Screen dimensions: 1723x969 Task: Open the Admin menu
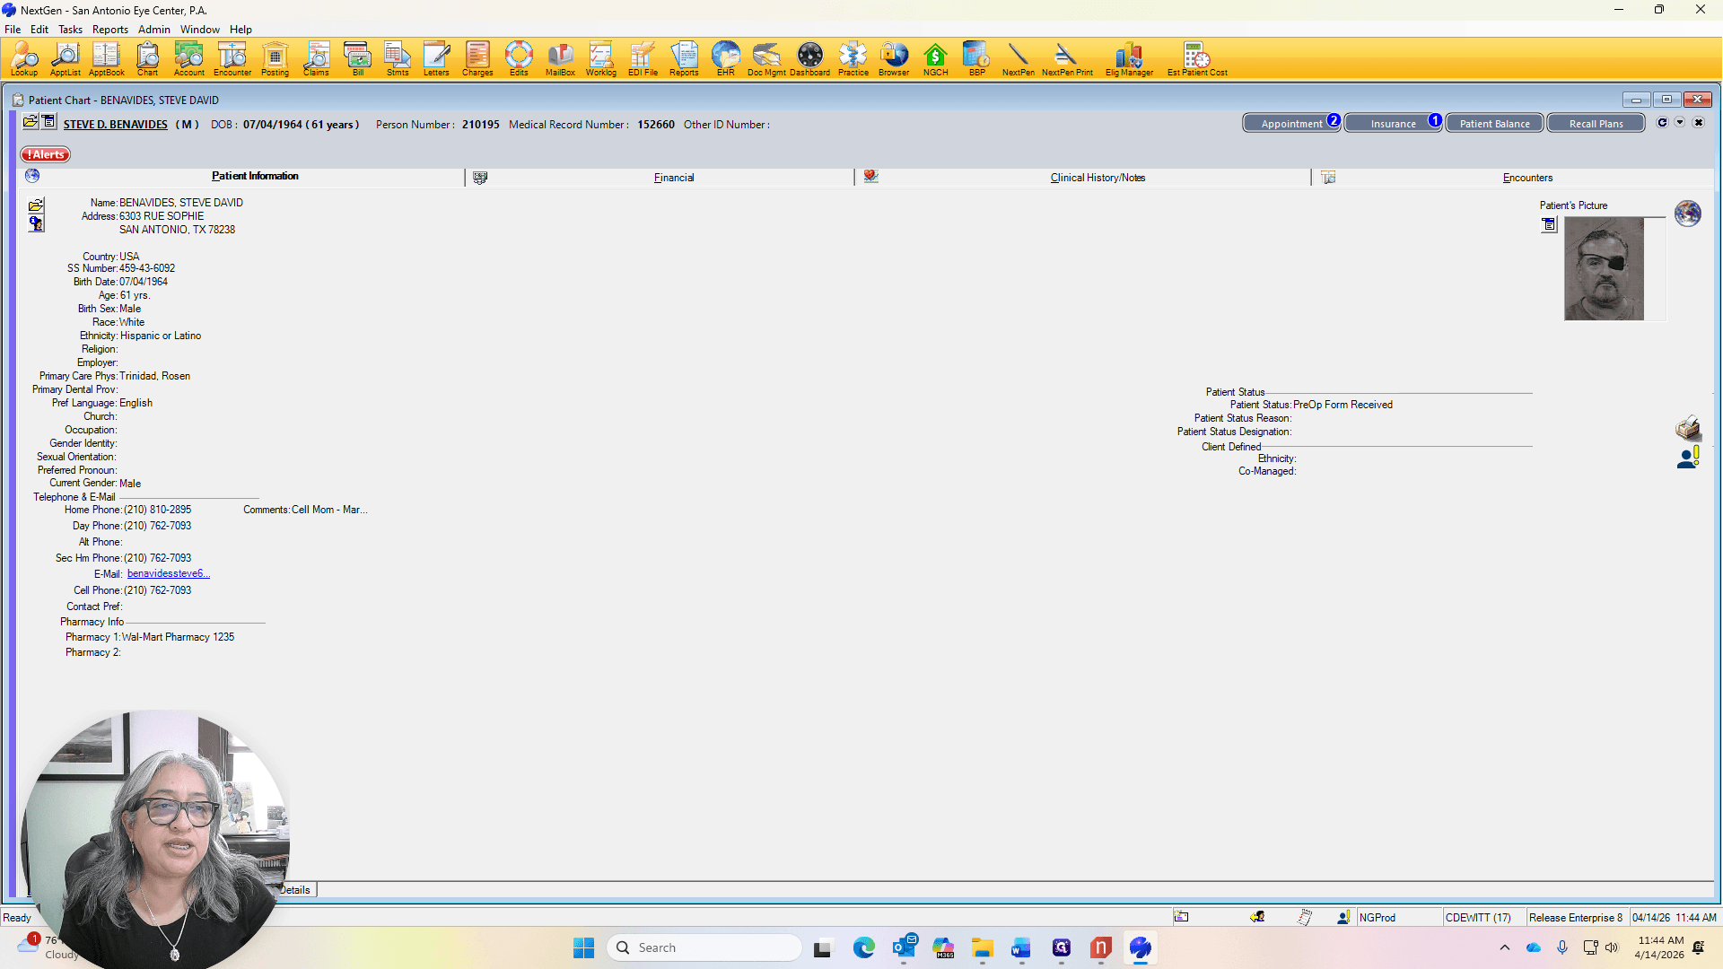[x=153, y=30]
